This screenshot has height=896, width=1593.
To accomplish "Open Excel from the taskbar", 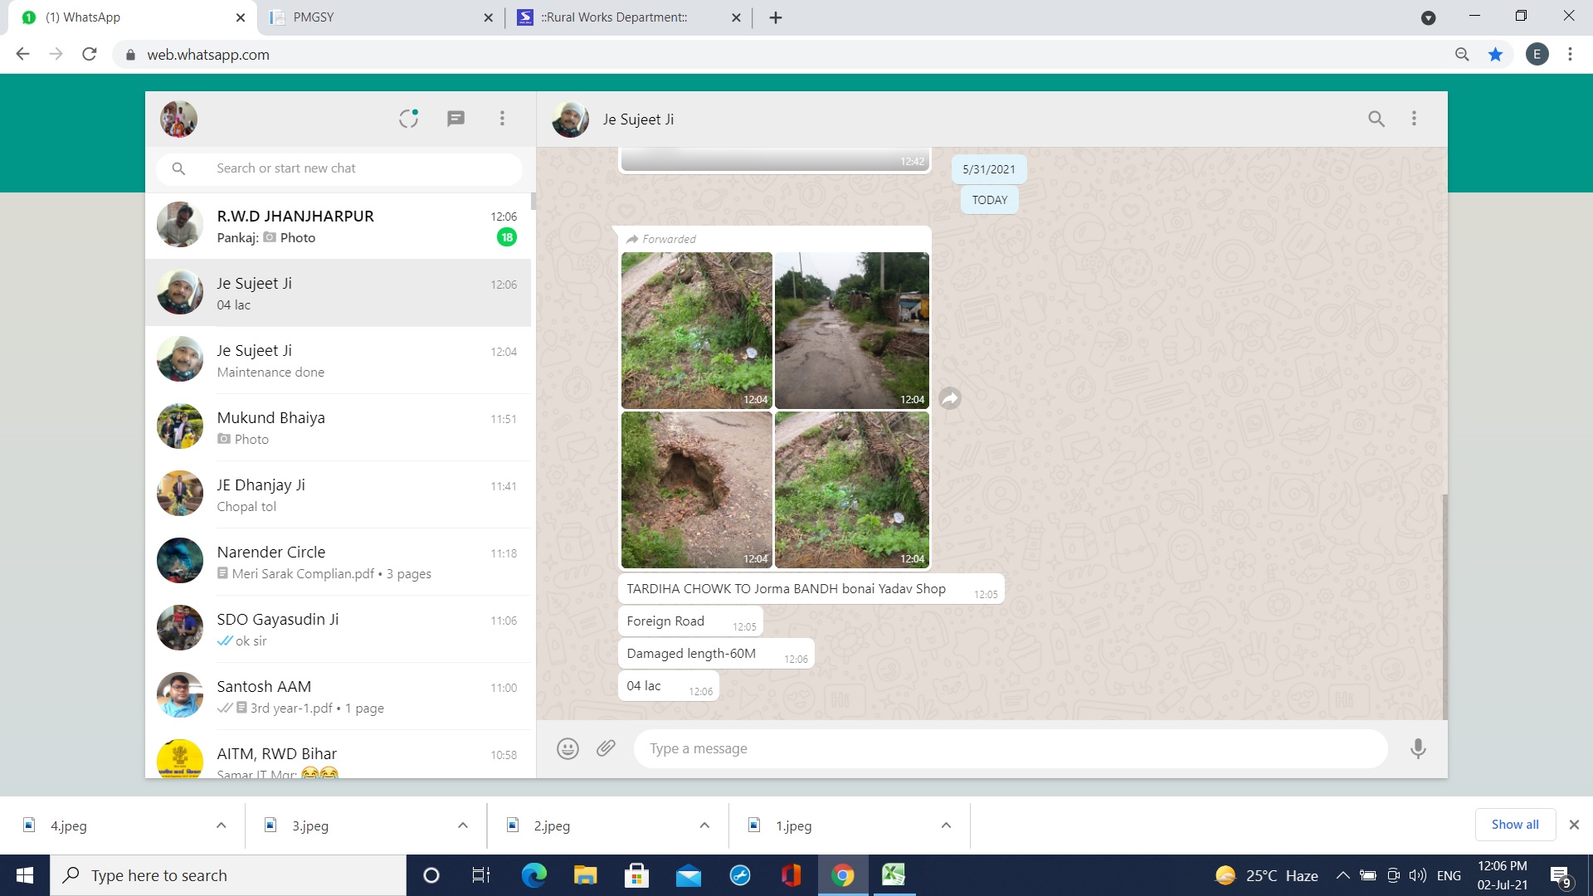I will pos(893,875).
